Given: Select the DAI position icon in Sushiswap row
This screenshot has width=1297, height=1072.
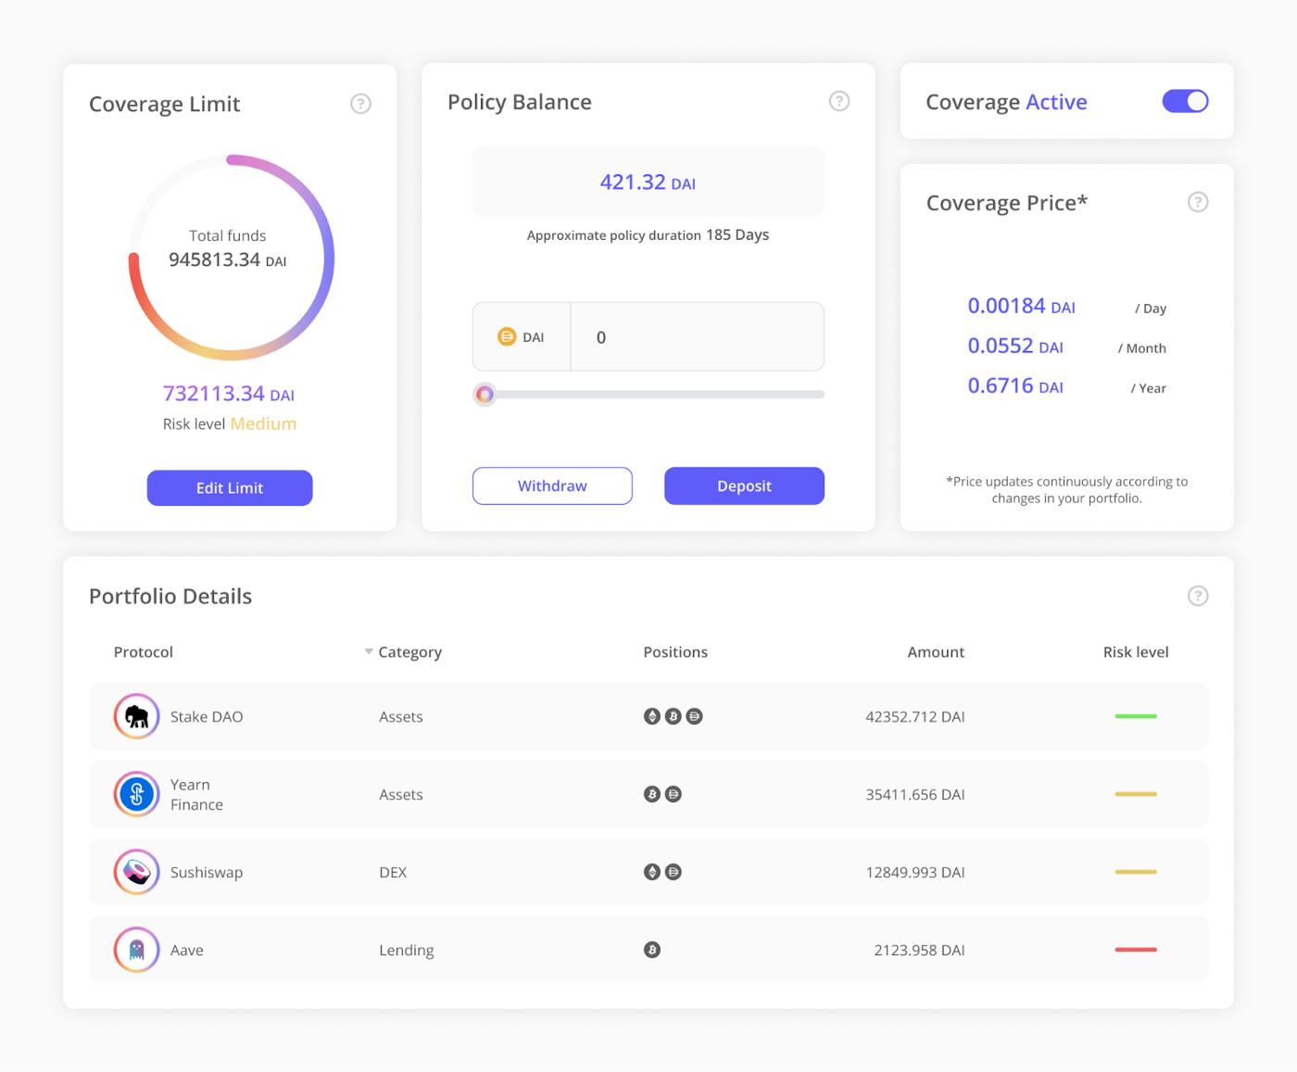Looking at the screenshot, I should (674, 871).
